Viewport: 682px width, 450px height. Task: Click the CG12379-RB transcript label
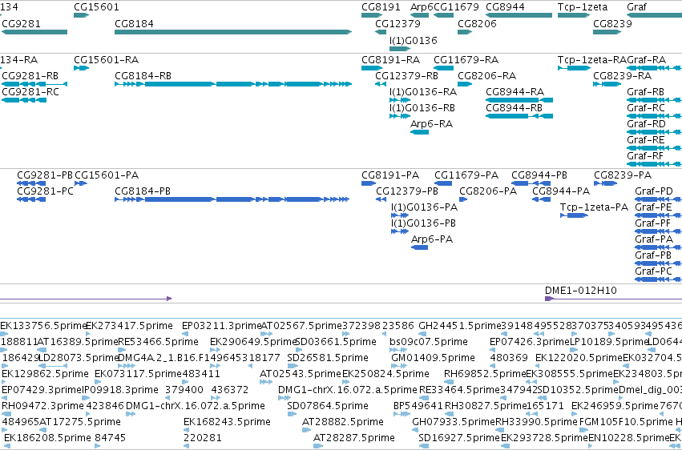coord(406,76)
